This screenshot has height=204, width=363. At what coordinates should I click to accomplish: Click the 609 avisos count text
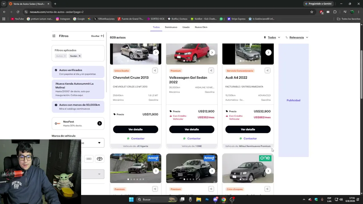tap(118, 37)
